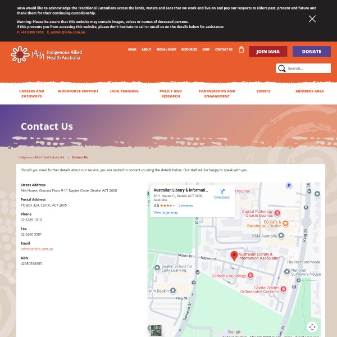This screenshot has height=337, width=337.
Task: Open the shopping bag cart icon
Action: pyautogui.click(x=241, y=49)
